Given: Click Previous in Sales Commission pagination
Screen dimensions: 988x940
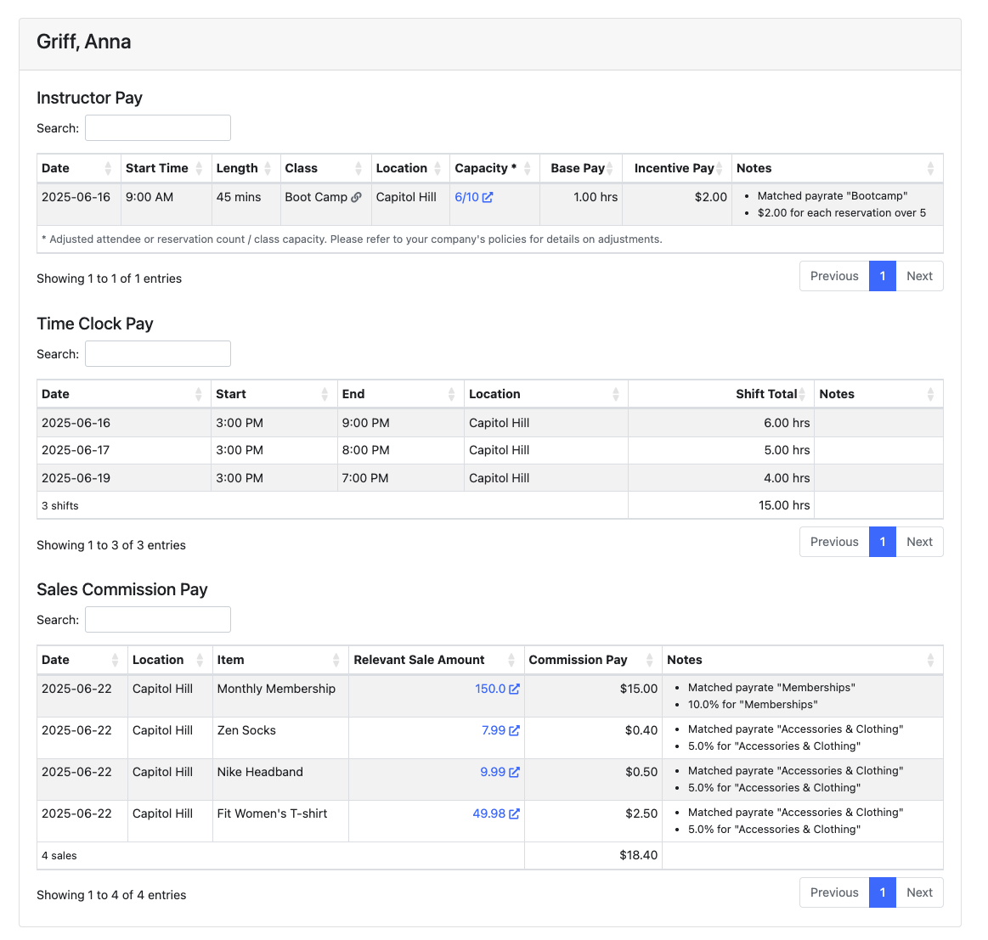Looking at the screenshot, I should coord(834,892).
